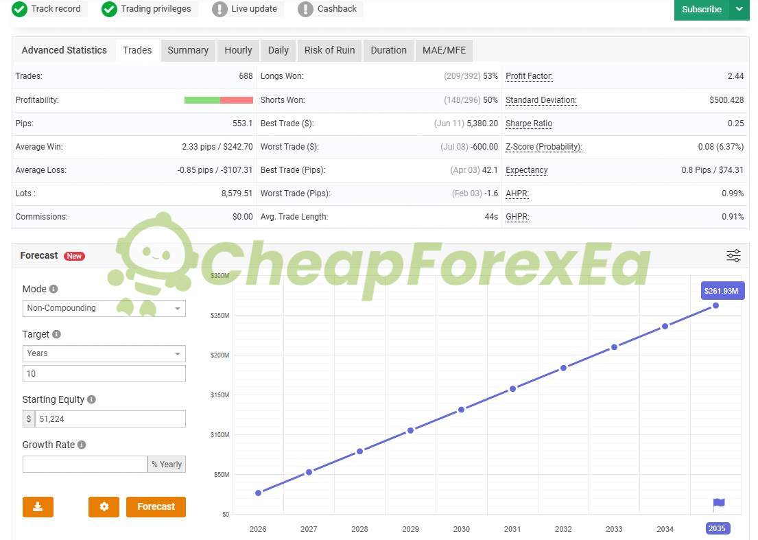
Task: Click the Average Win value
Action: pyautogui.click(x=217, y=146)
